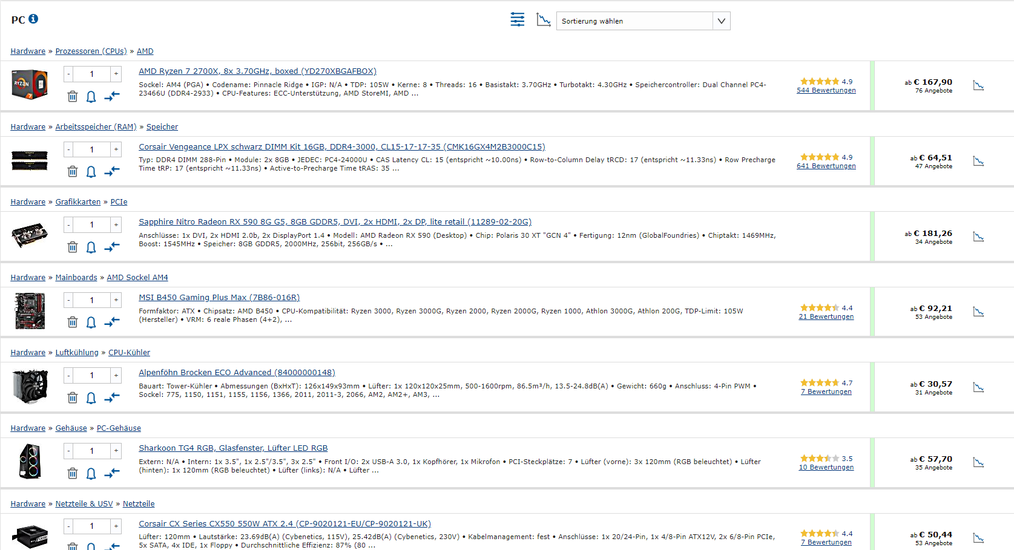1014x550 pixels.
Task: Open price chart for Ryzen 7 2700X
Action: [978, 85]
